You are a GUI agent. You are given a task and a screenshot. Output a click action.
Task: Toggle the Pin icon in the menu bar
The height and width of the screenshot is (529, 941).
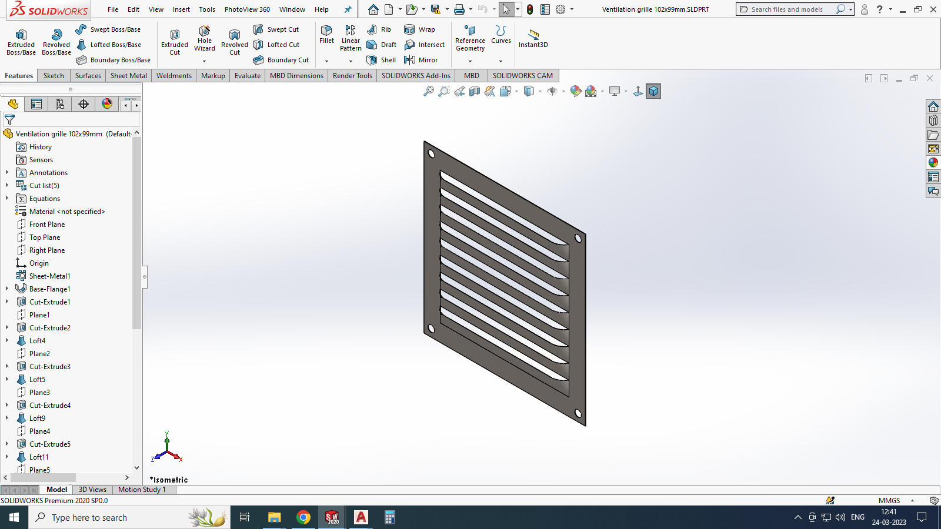coord(347,9)
